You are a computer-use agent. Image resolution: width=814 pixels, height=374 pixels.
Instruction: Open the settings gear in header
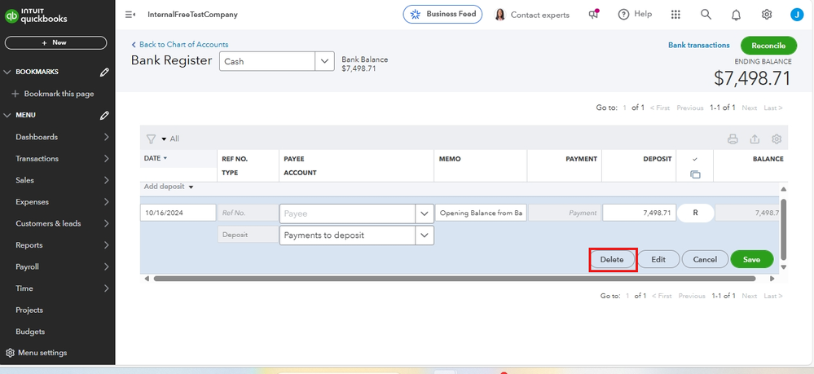[767, 15]
